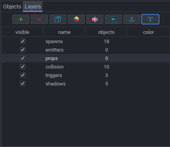Sort by the objects column header
The image size is (170, 147).
(x=106, y=32)
